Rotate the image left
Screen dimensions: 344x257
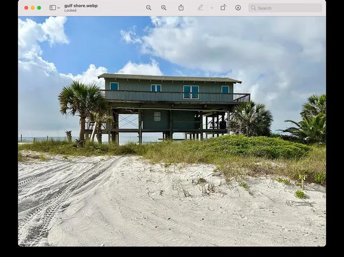223,7
